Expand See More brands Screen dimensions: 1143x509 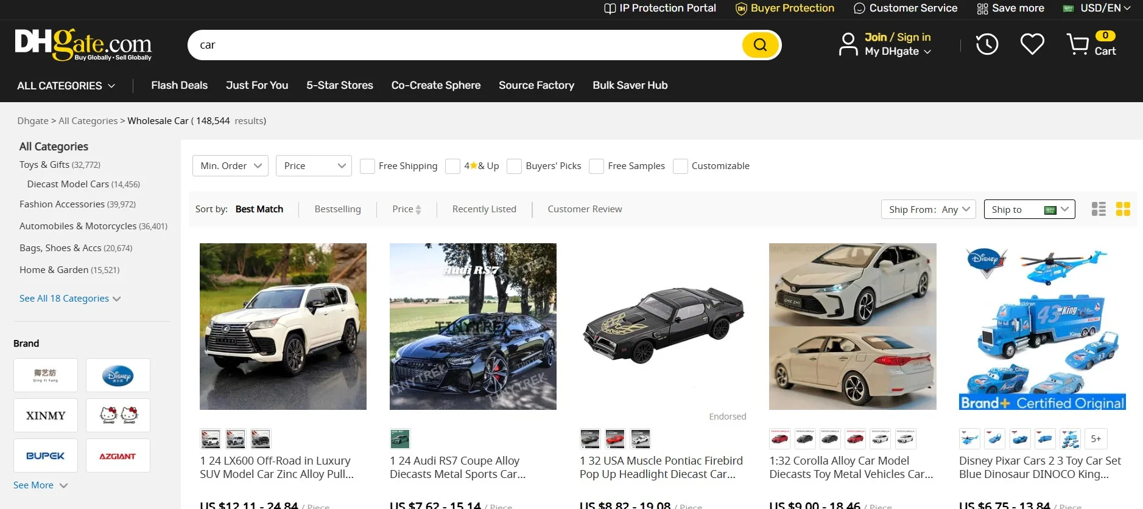[40, 485]
